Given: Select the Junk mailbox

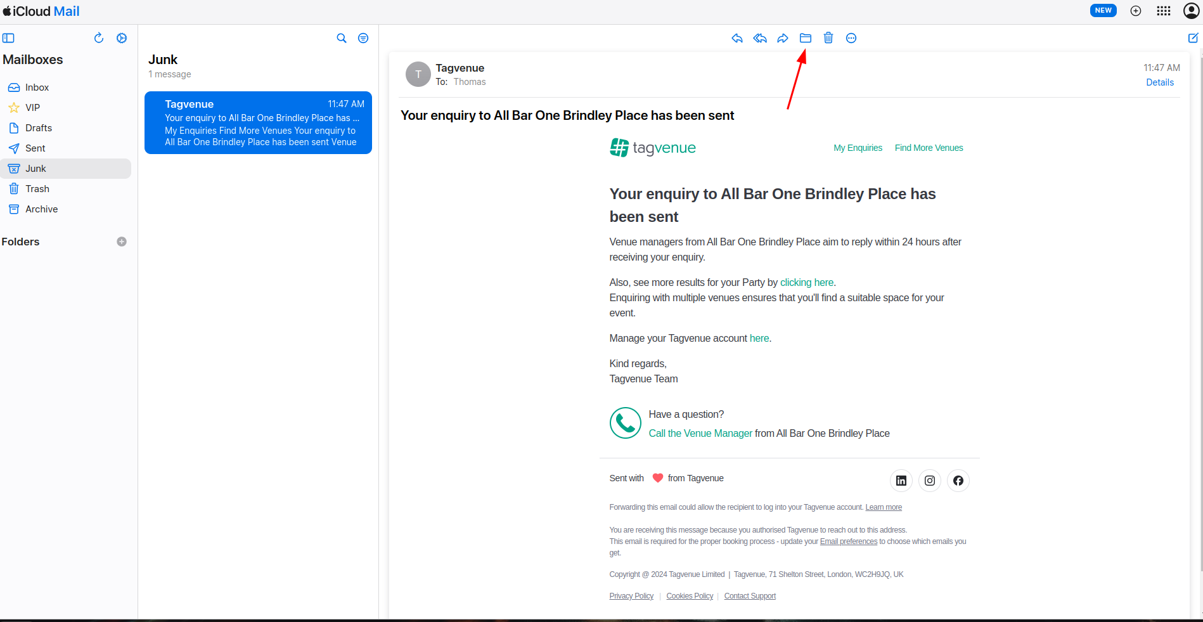Looking at the screenshot, I should [66, 169].
